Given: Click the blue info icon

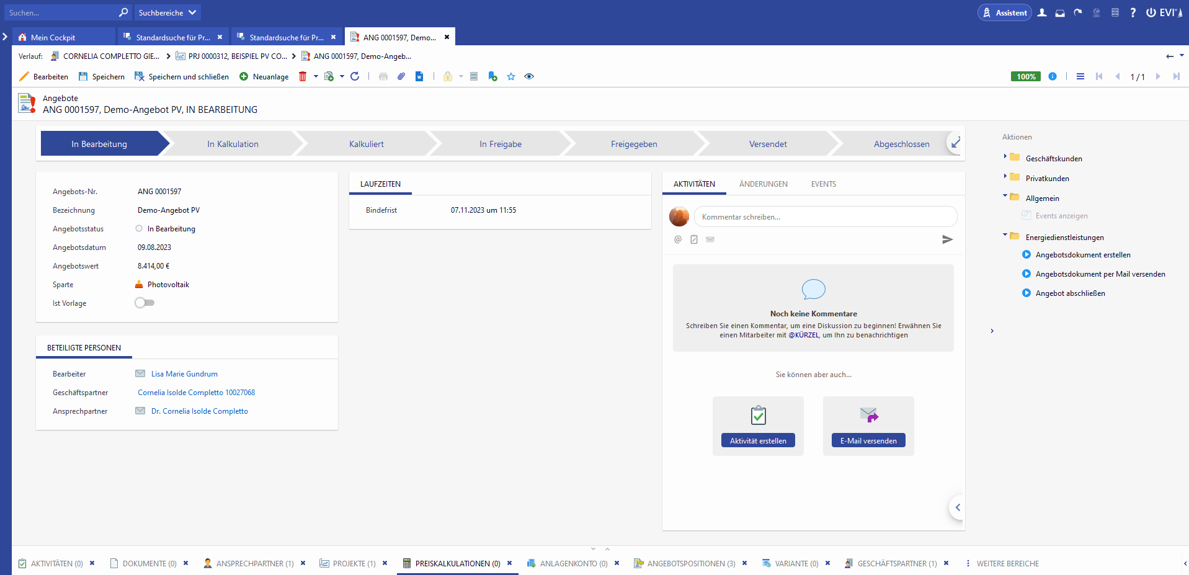Looking at the screenshot, I should pos(1053,76).
